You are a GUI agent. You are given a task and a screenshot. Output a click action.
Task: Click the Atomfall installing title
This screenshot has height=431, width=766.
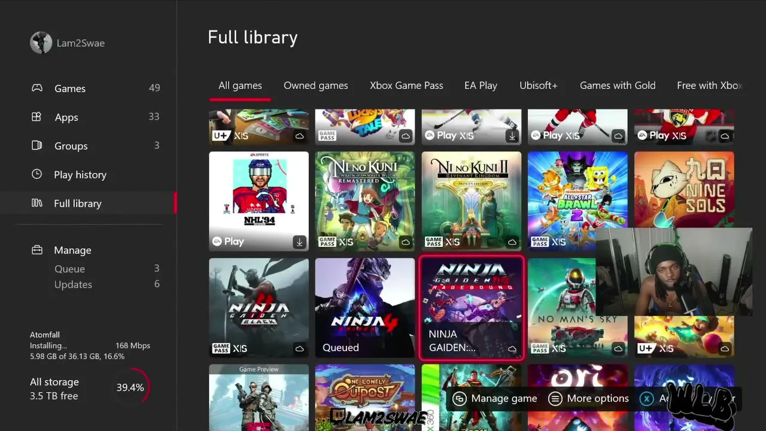[45, 335]
